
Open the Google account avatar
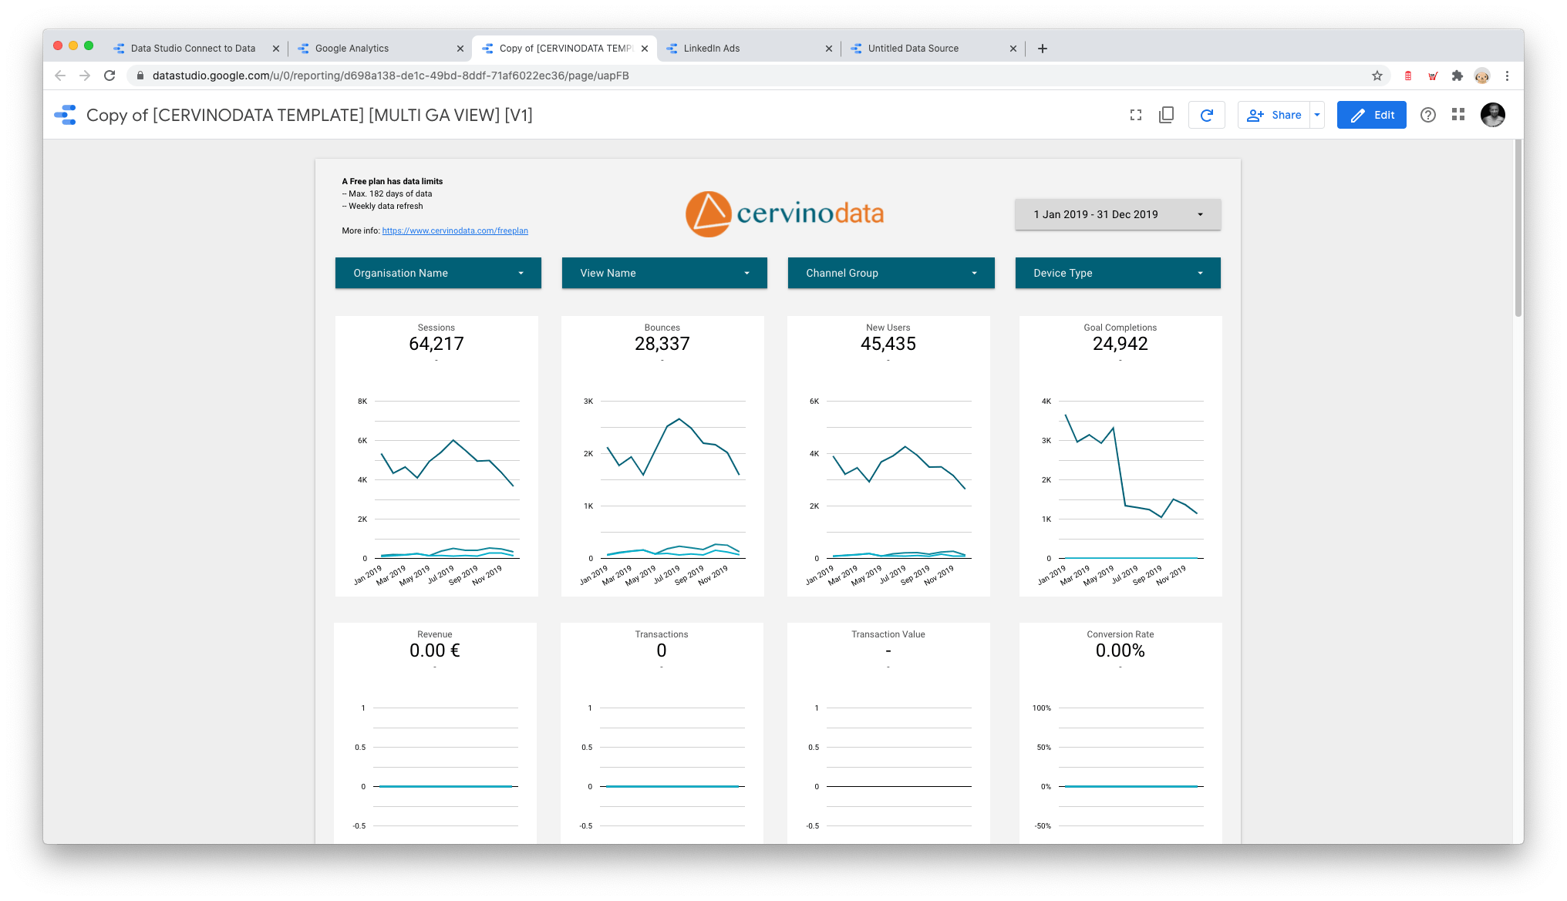point(1492,115)
